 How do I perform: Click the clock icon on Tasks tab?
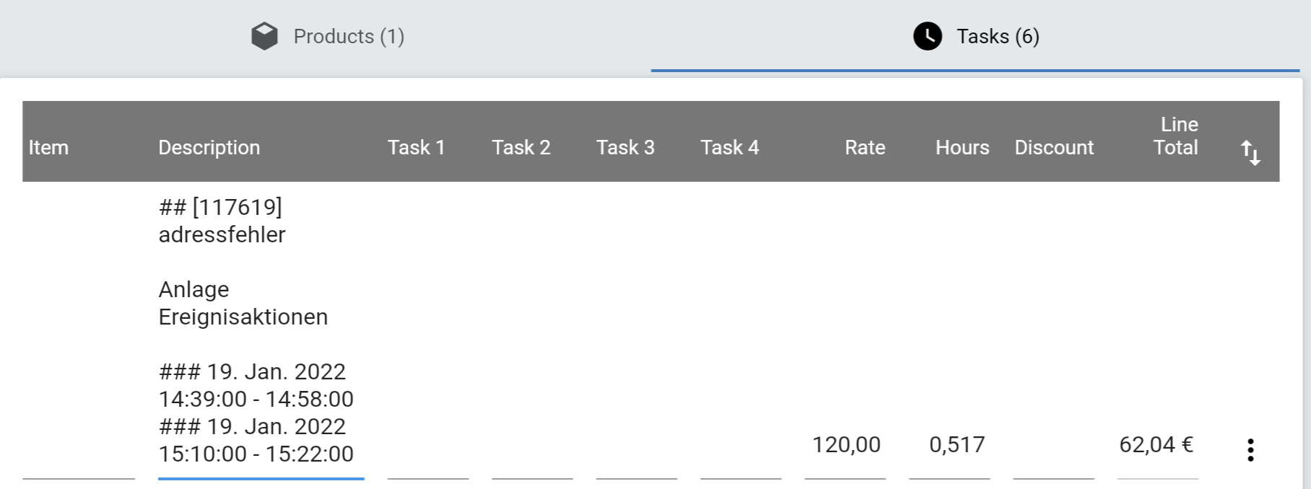[928, 36]
